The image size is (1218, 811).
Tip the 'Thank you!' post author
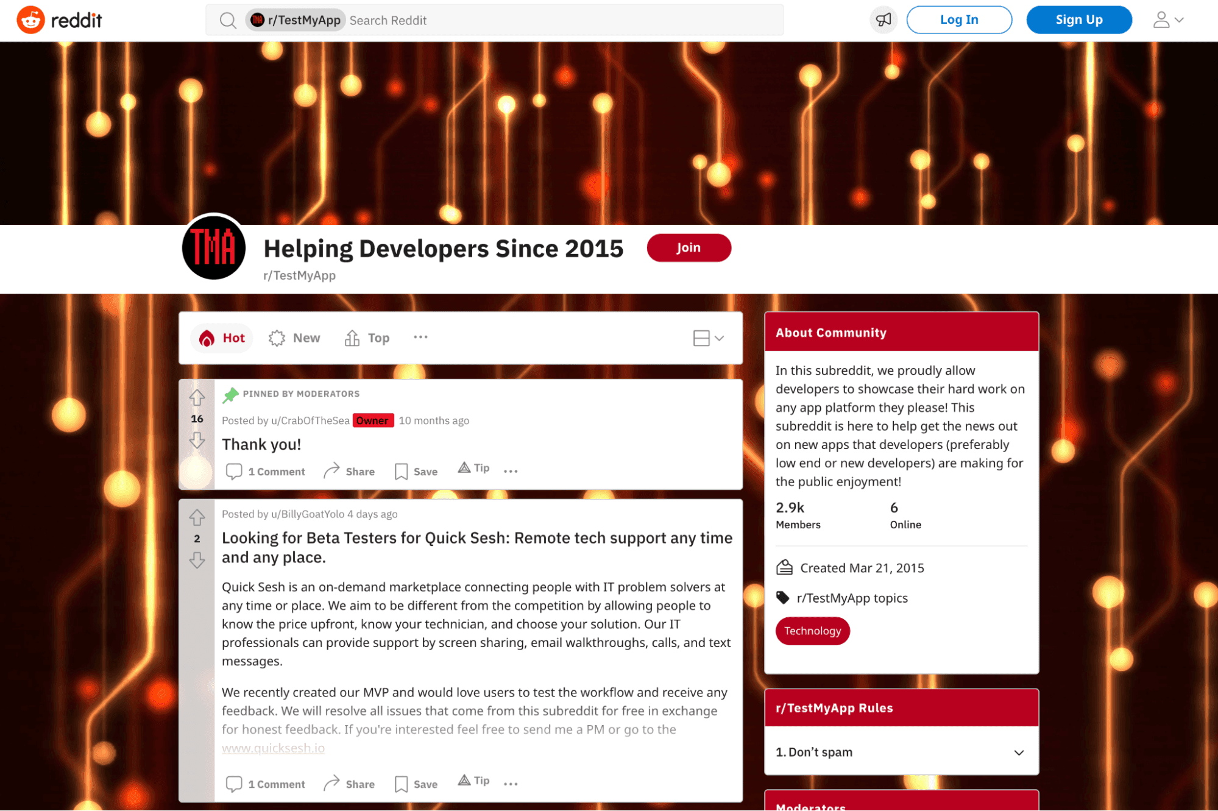tap(473, 468)
